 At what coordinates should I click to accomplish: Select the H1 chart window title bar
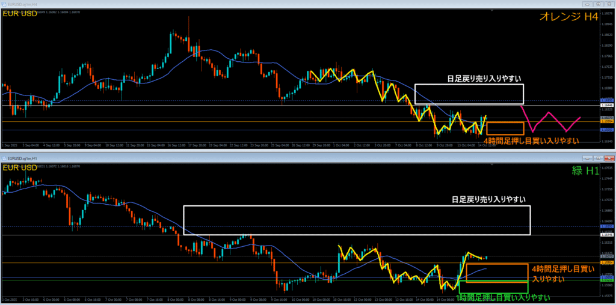[301, 157]
